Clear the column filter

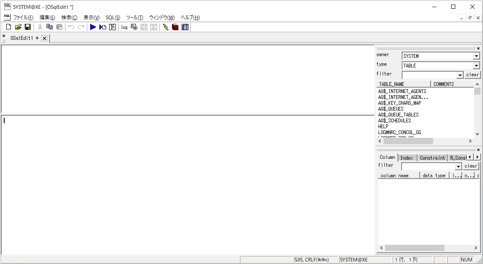(471, 166)
